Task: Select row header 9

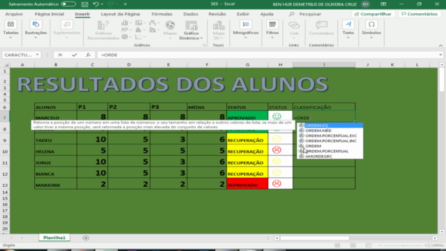Action: 5,140
